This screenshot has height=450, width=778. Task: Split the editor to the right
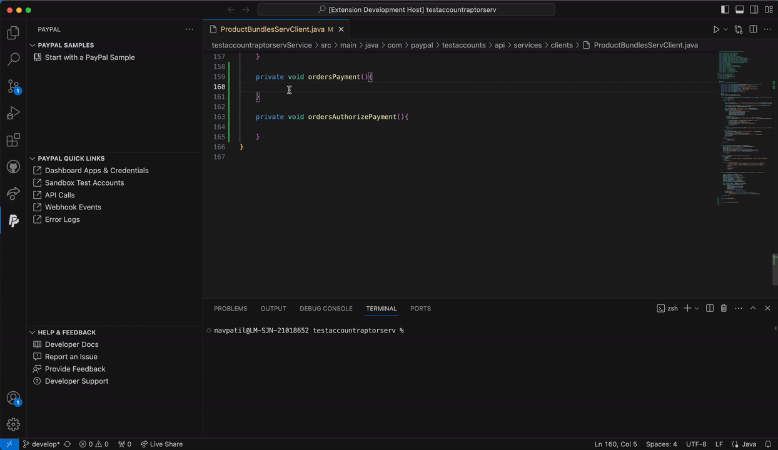pyautogui.click(x=753, y=29)
